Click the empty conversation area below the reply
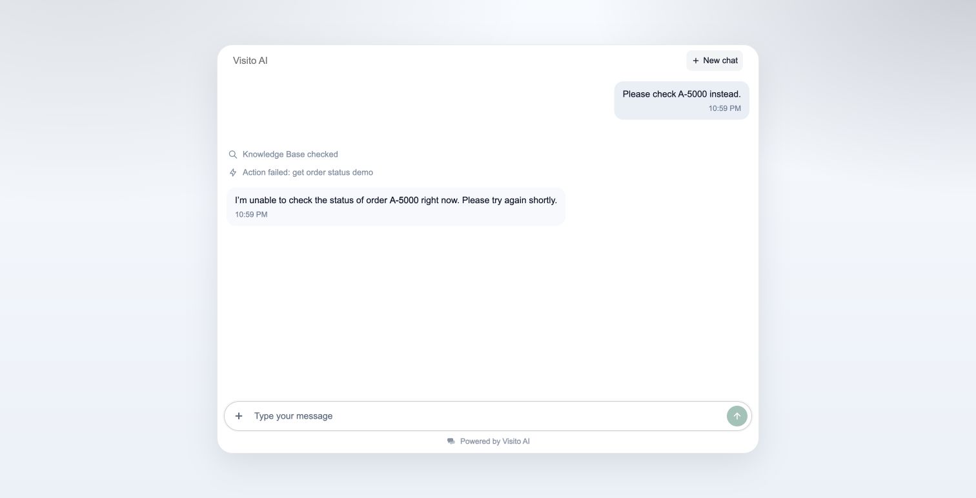Screen dimensions: 976x498 [x=487, y=310]
